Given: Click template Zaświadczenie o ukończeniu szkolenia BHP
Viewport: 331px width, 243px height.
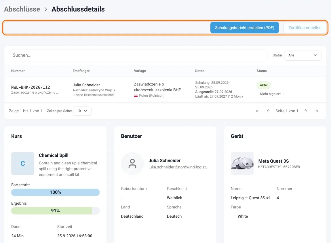Looking at the screenshot, I should (x=157, y=87).
